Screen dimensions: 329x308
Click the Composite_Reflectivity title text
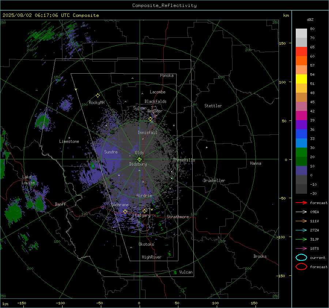pyautogui.click(x=164, y=5)
